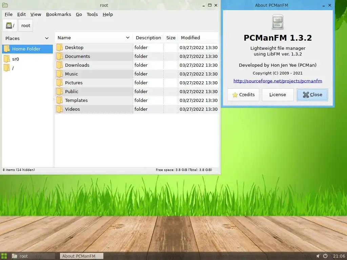Screen dimensions: 347x260
Task: Select the 'Templates' folder name
Action: [76, 100]
